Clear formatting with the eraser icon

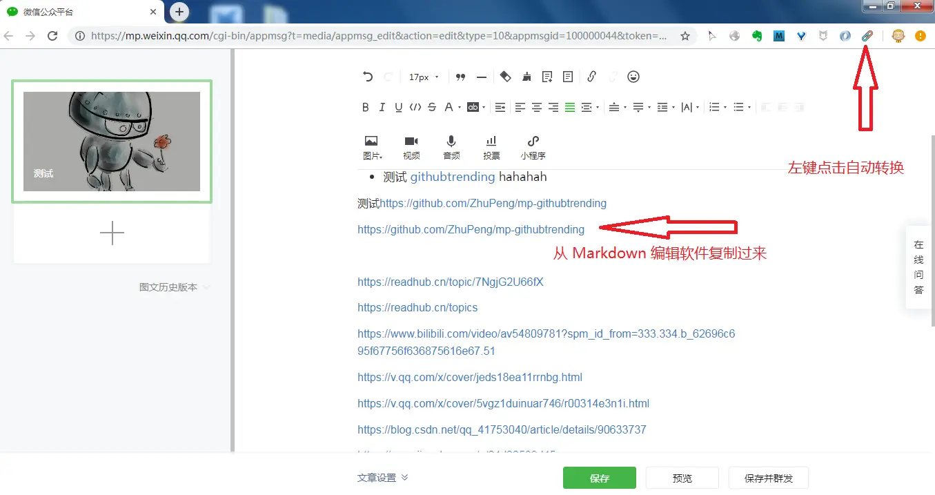[x=506, y=77]
